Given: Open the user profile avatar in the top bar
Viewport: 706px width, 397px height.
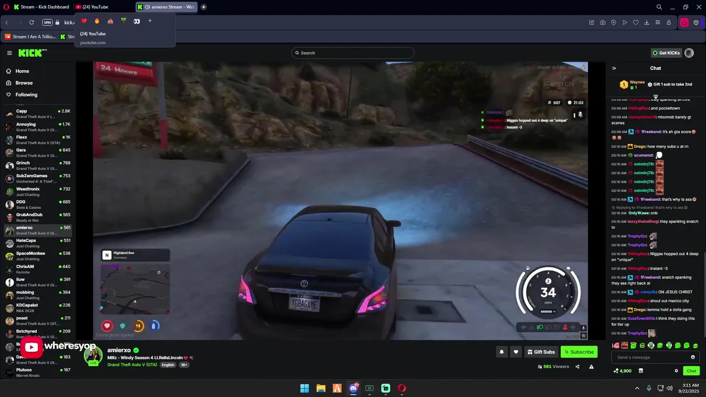Looking at the screenshot, I should [689, 53].
